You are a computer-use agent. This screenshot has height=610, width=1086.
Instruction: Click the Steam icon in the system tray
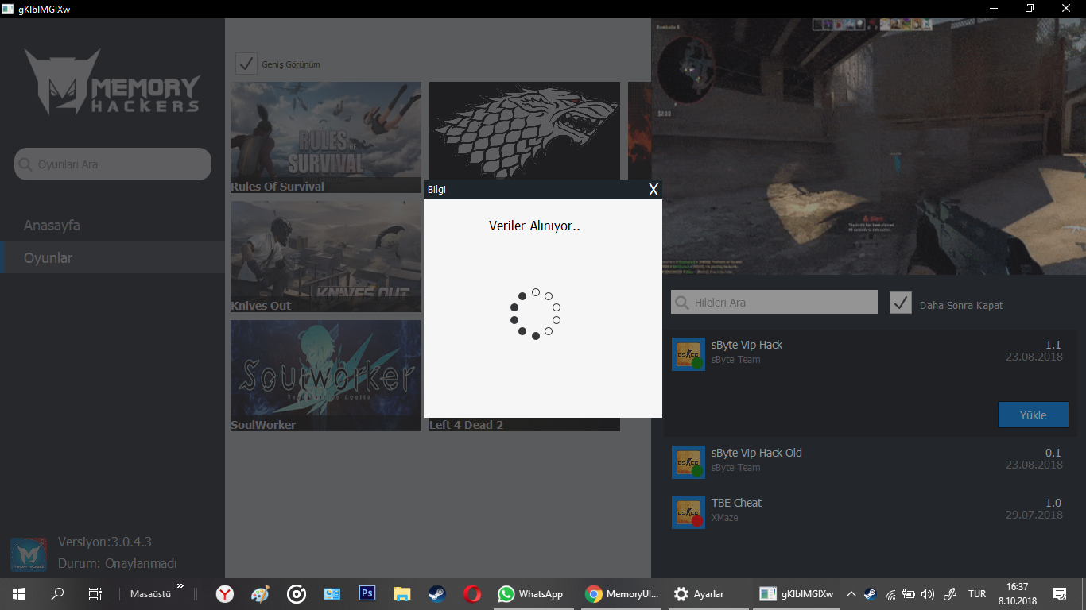point(871,594)
